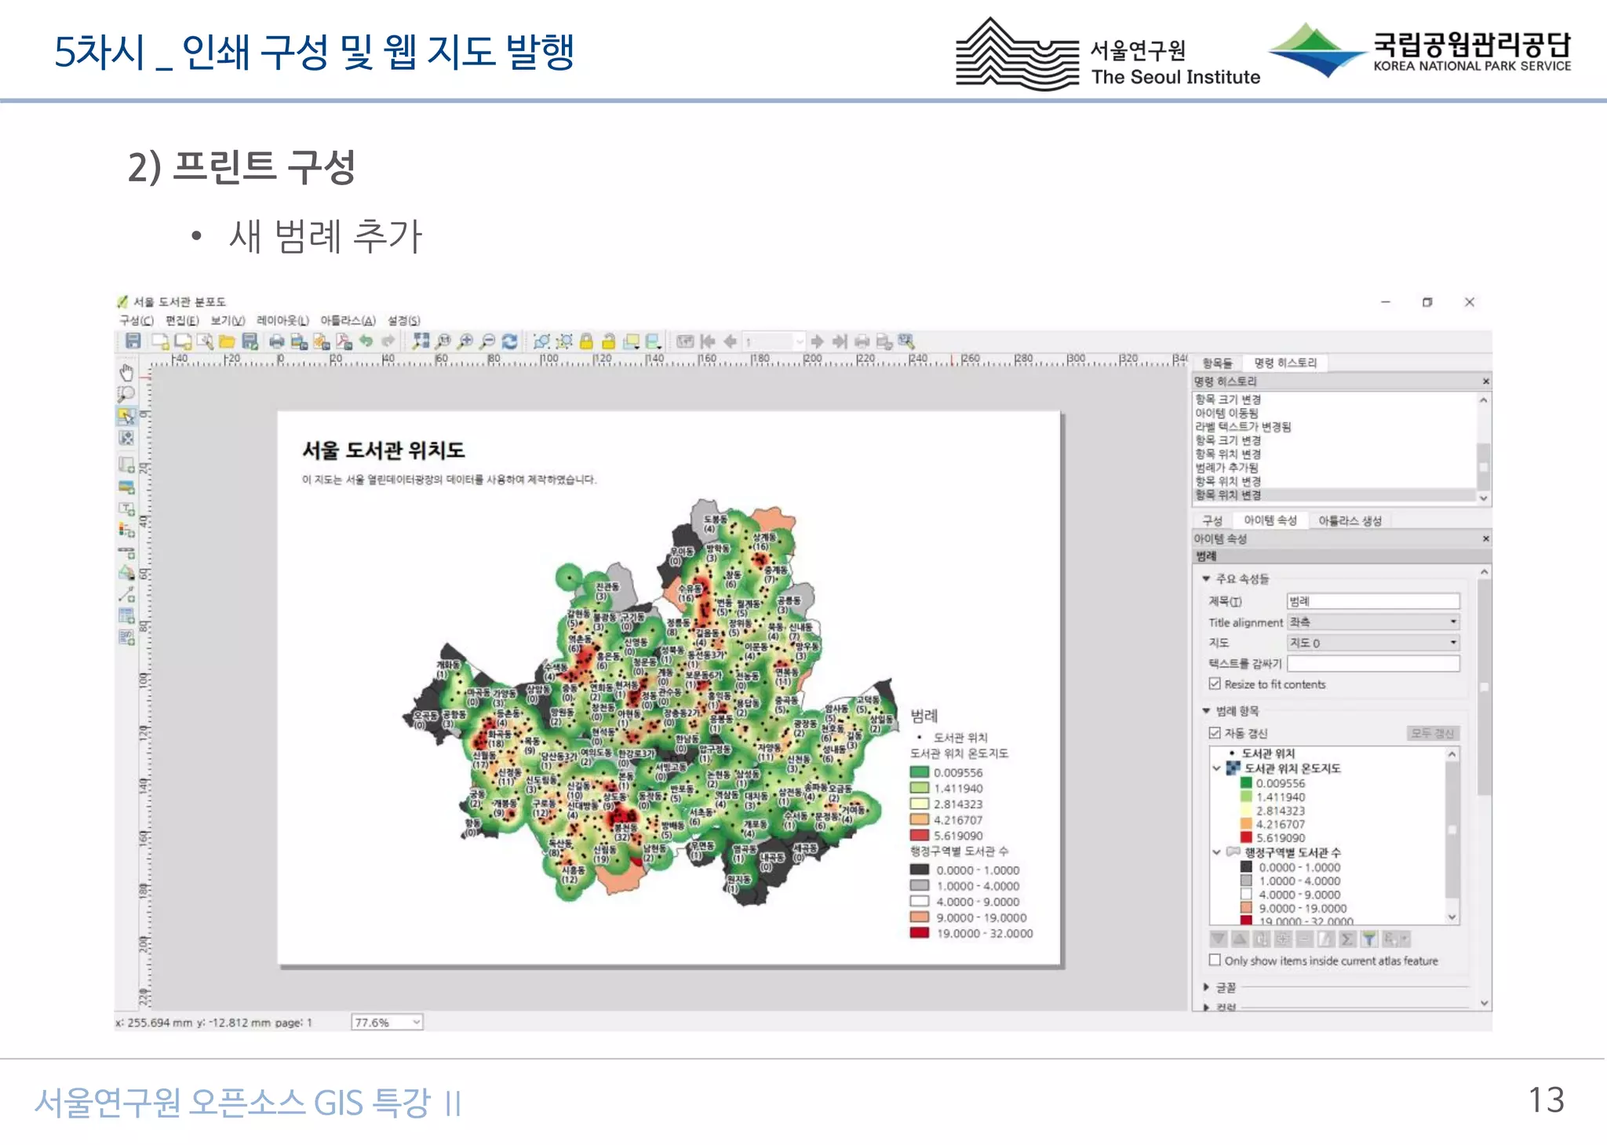Switch to the 아이템 속성 tab
This screenshot has width=1607, height=1145.
(1270, 520)
